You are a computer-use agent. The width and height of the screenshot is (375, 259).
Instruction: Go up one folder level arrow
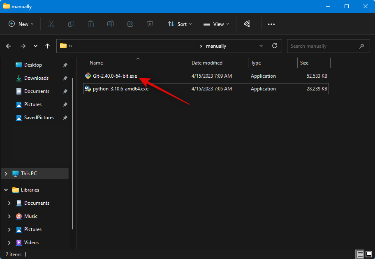pyautogui.click(x=48, y=46)
